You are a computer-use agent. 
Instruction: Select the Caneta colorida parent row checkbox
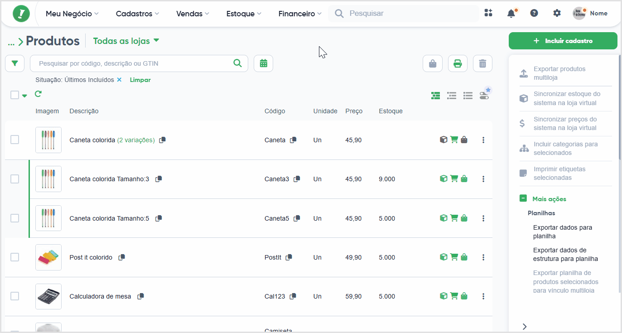pyautogui.click(x=14, y=140)
